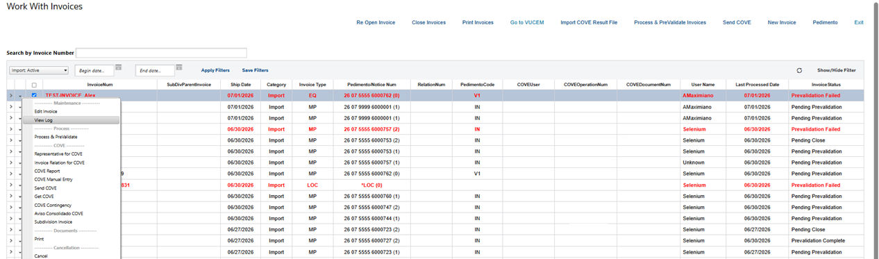Sort by the Last Processed Date column header
Viewport: 879px width, 259px height.
click(x=757, y=85)
